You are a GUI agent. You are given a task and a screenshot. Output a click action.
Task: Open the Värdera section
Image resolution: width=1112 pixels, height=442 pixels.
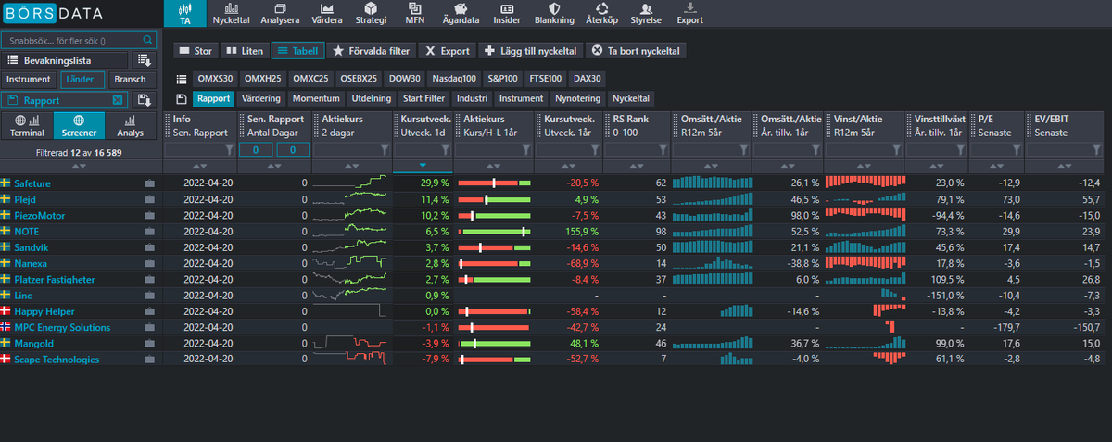[326, 13]
